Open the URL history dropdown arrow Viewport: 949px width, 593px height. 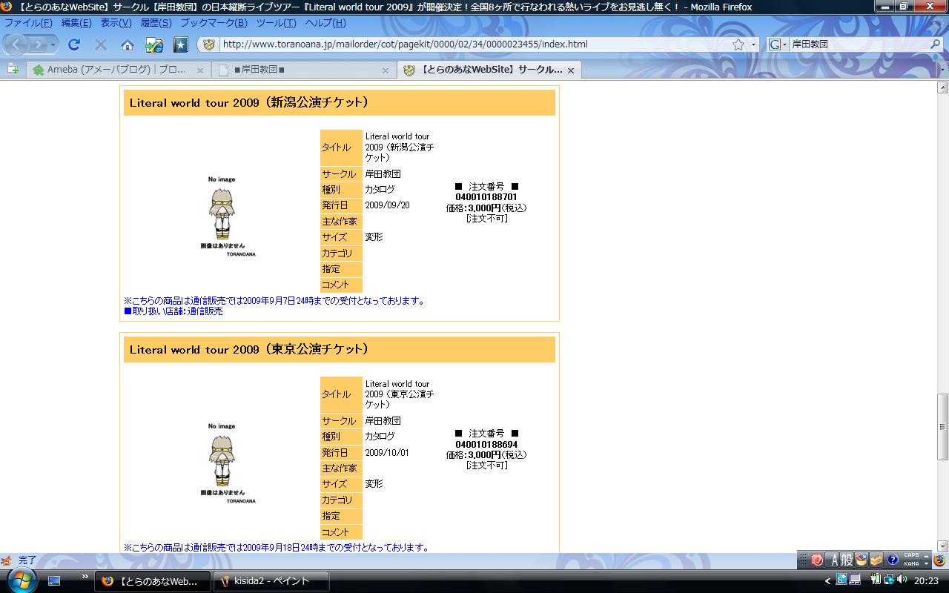(754, 44)
